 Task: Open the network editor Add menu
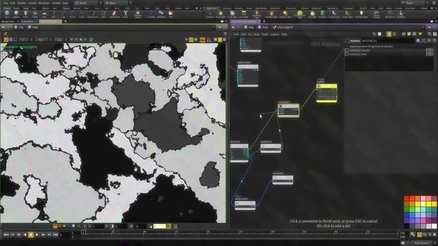click(x=236, y=34)
